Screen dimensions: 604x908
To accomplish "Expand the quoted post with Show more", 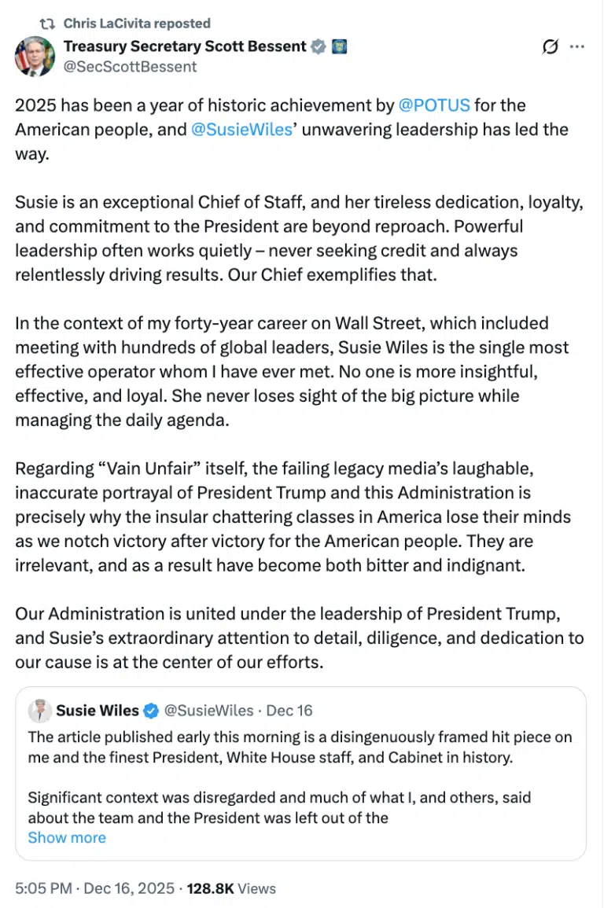I will point(67,837).
